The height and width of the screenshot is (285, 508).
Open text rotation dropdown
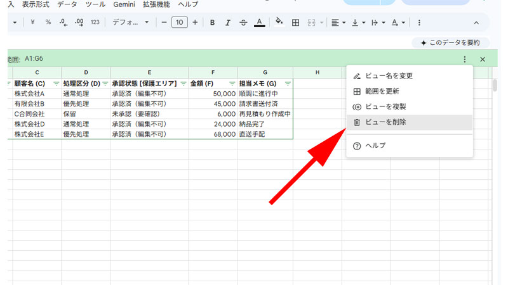398,23
